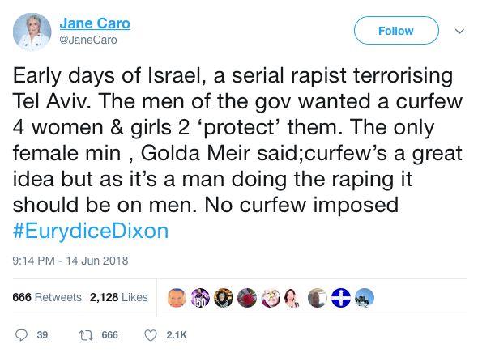
Task: Click the first liker avatar in the row
Action: coord(177,297)
